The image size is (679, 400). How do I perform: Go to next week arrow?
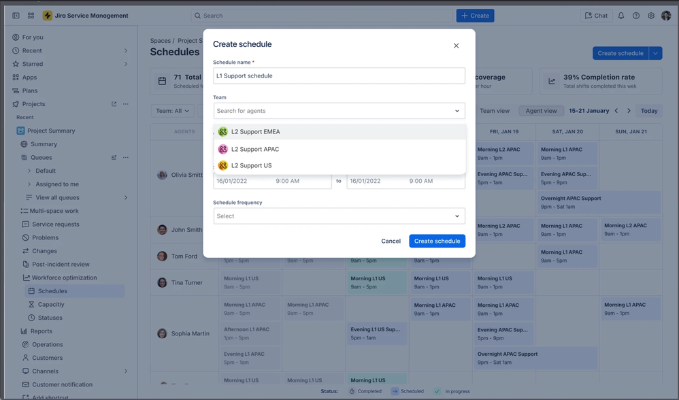(629, 111)
